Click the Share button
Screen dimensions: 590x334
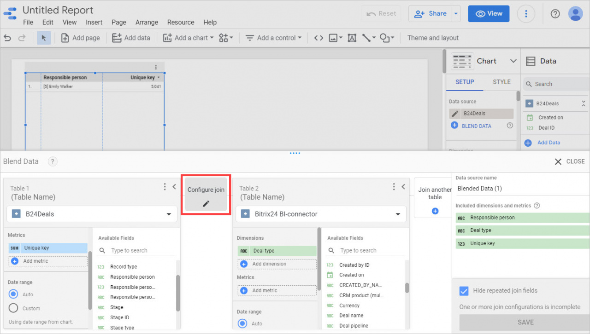(430, 14)
